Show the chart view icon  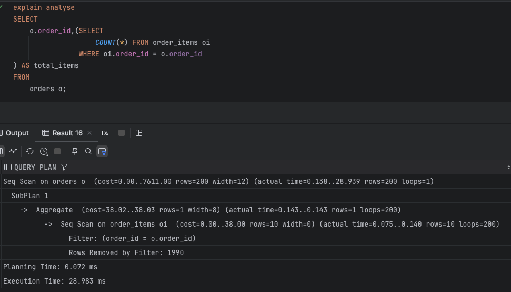point(13,151)
